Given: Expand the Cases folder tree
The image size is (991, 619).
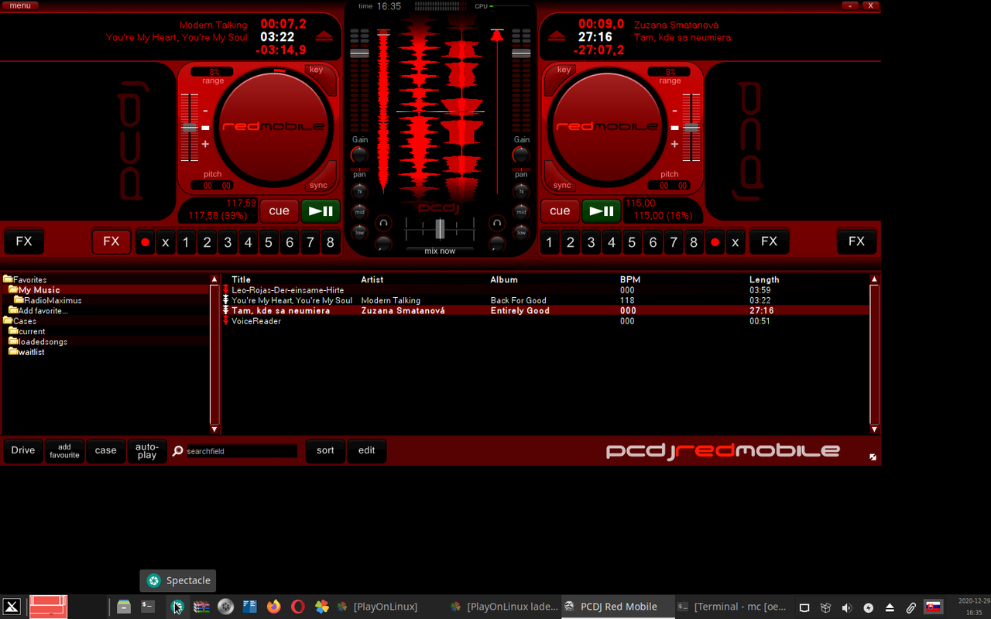Looking at the screenshot, I should (x=20, y=321).
